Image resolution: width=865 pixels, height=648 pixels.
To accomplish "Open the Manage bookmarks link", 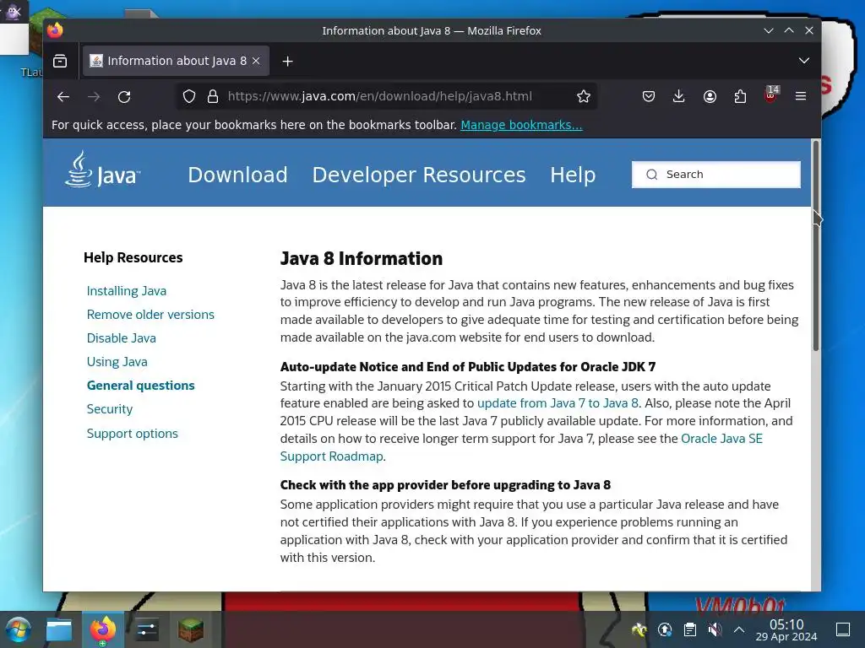I will click(x=521, y=125).
